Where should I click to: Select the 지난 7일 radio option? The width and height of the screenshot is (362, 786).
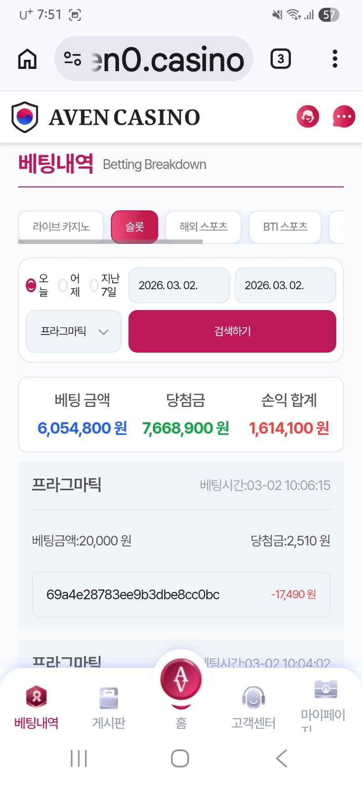click(x=94, y=285)
